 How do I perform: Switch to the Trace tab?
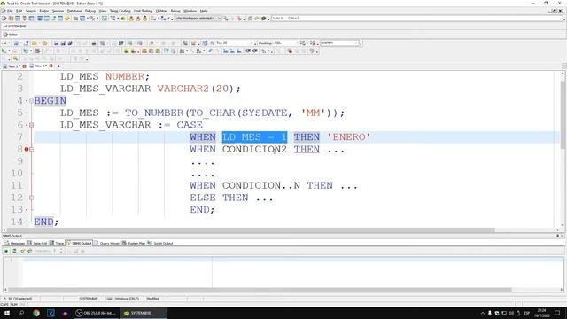point(57,243)
